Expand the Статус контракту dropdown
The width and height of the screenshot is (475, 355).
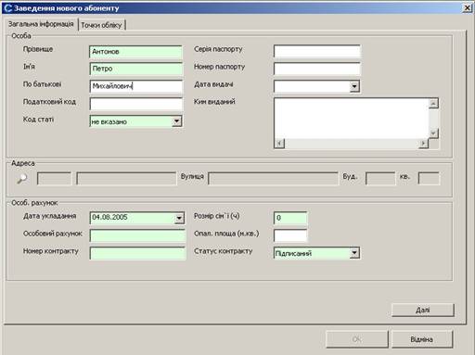point(354,253)
